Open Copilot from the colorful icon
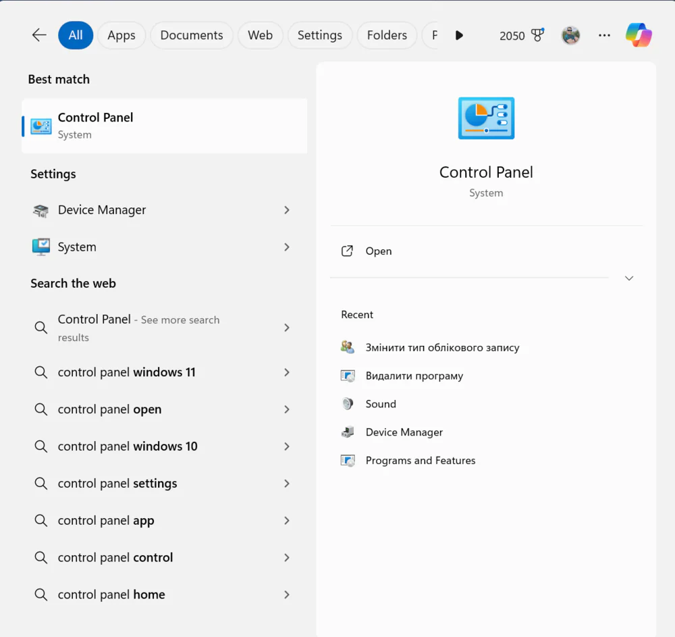The width and height of the screenshot is (675, 637). point(639,35)
